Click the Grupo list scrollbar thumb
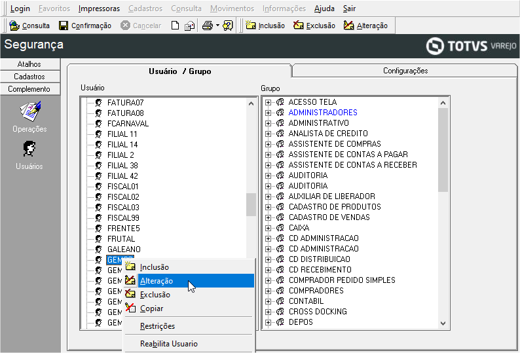520x353 pixels. click(x=443, y=150)
